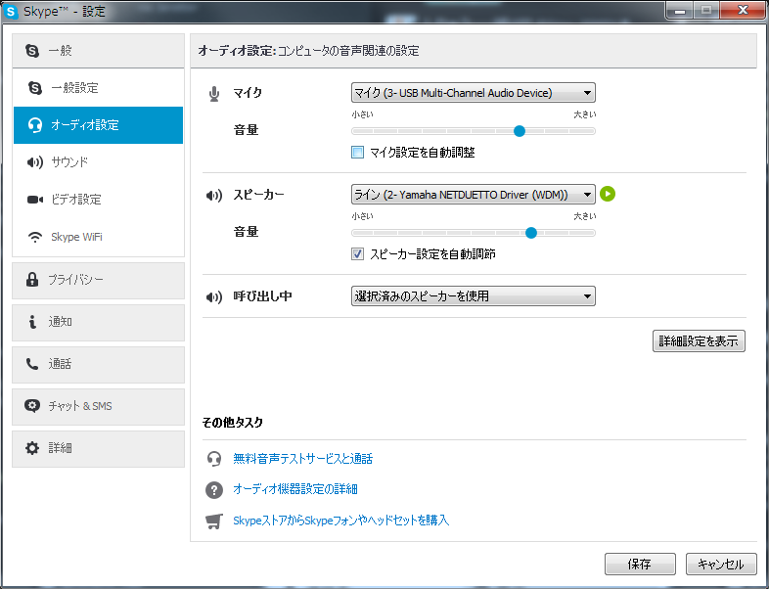
Task: Expand the プライバシー section
Action: (x=98, y=281)
